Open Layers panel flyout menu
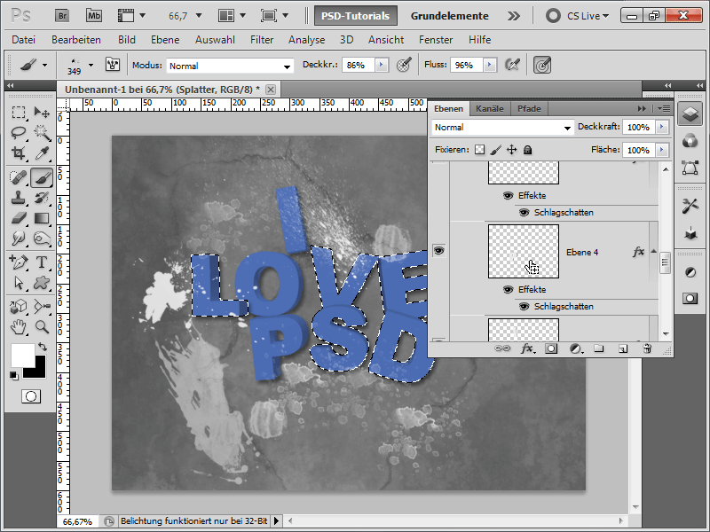 pyautogui.click(x=664, y=108)
